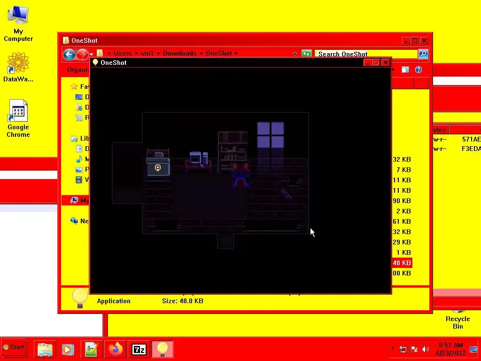This screenshot has width=481, height=361.
Task: Launch Firefox from the taskbar
Action: 116,349
